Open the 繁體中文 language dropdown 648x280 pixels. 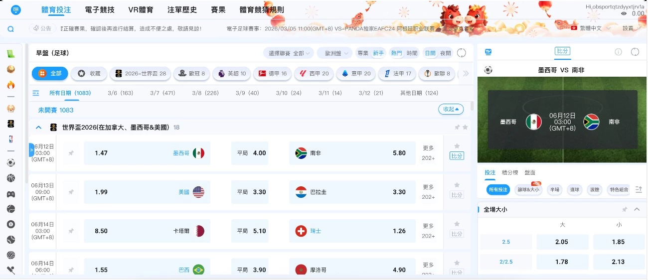pos(591,28)
